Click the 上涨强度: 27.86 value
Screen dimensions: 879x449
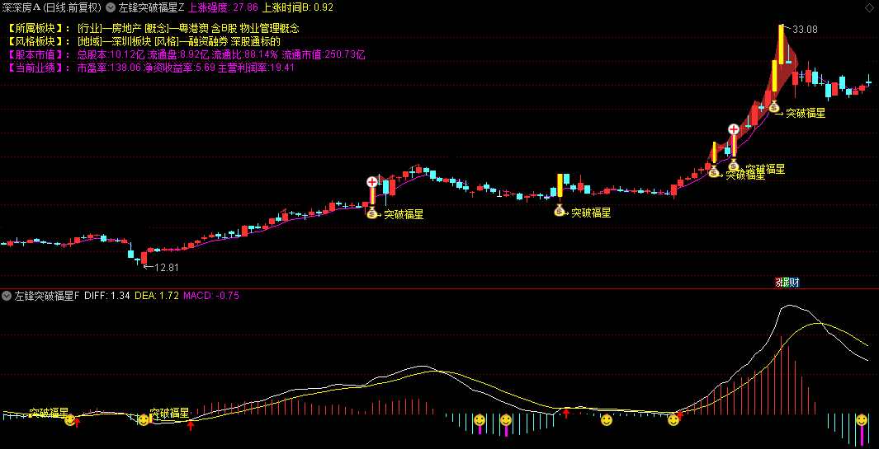click(223, 7)
